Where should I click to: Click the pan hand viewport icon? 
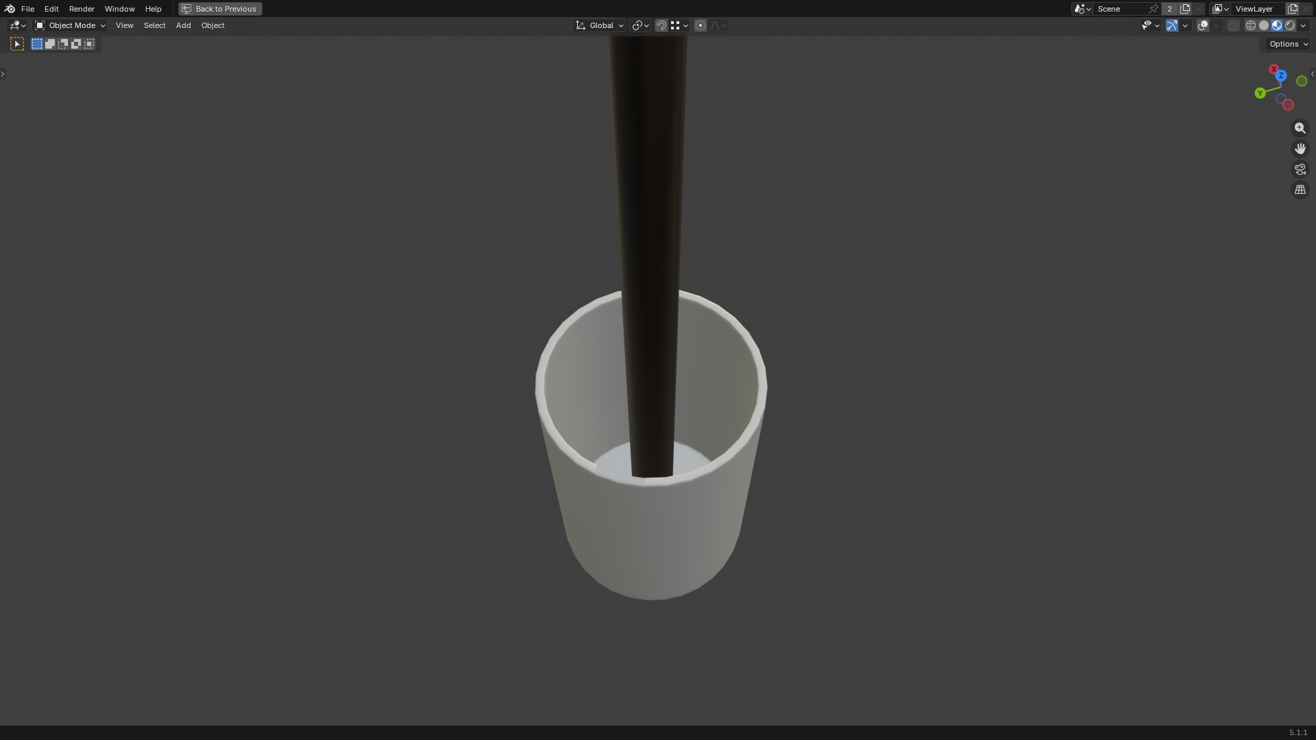pos(1300,149)
